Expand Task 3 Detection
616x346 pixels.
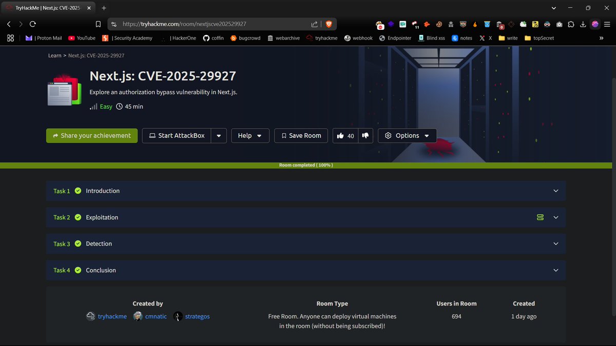click(306, 244)
